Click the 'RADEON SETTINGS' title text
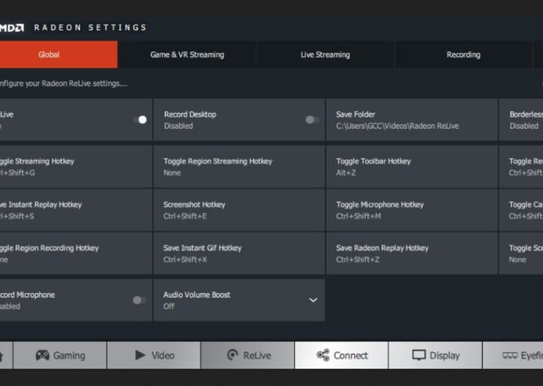 tap(90, 27)
